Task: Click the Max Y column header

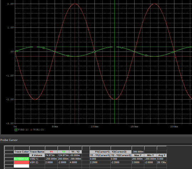Action: [138, 155]
